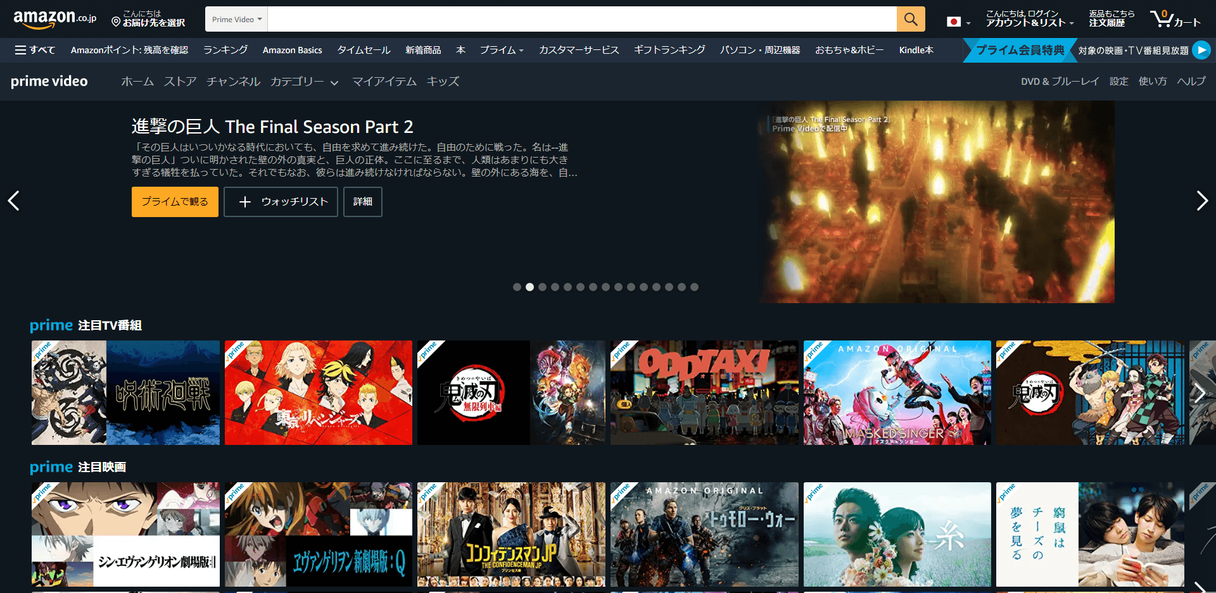Open the ストア tab
The width and height of the screenshot is (1216, 593).
point(180,82)
